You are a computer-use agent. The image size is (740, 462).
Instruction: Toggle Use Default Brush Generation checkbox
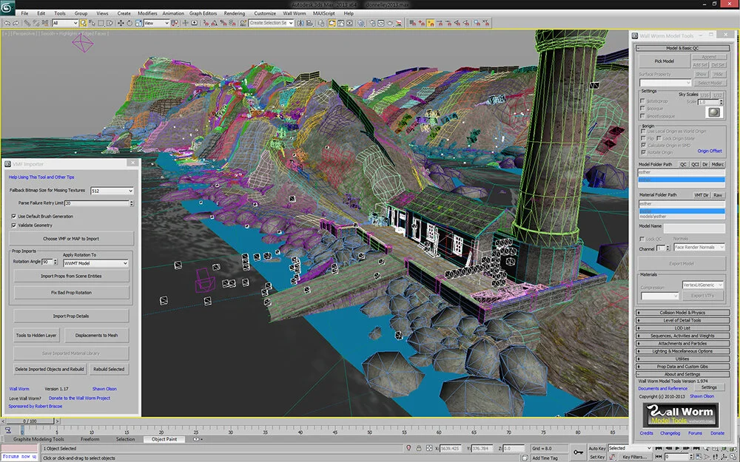13,217
